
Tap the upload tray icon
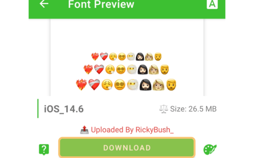point(84,130)
